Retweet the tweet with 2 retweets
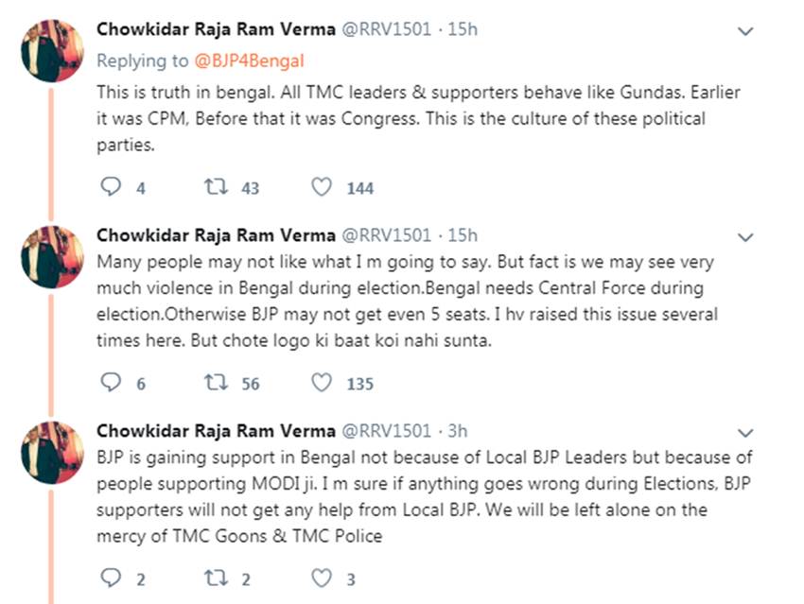Image resolution: width=804 pixels, height=604 pixels. (x=215, y=578)
